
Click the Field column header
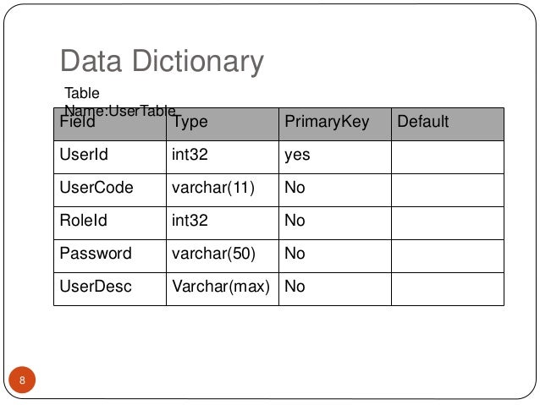(110, 124)
